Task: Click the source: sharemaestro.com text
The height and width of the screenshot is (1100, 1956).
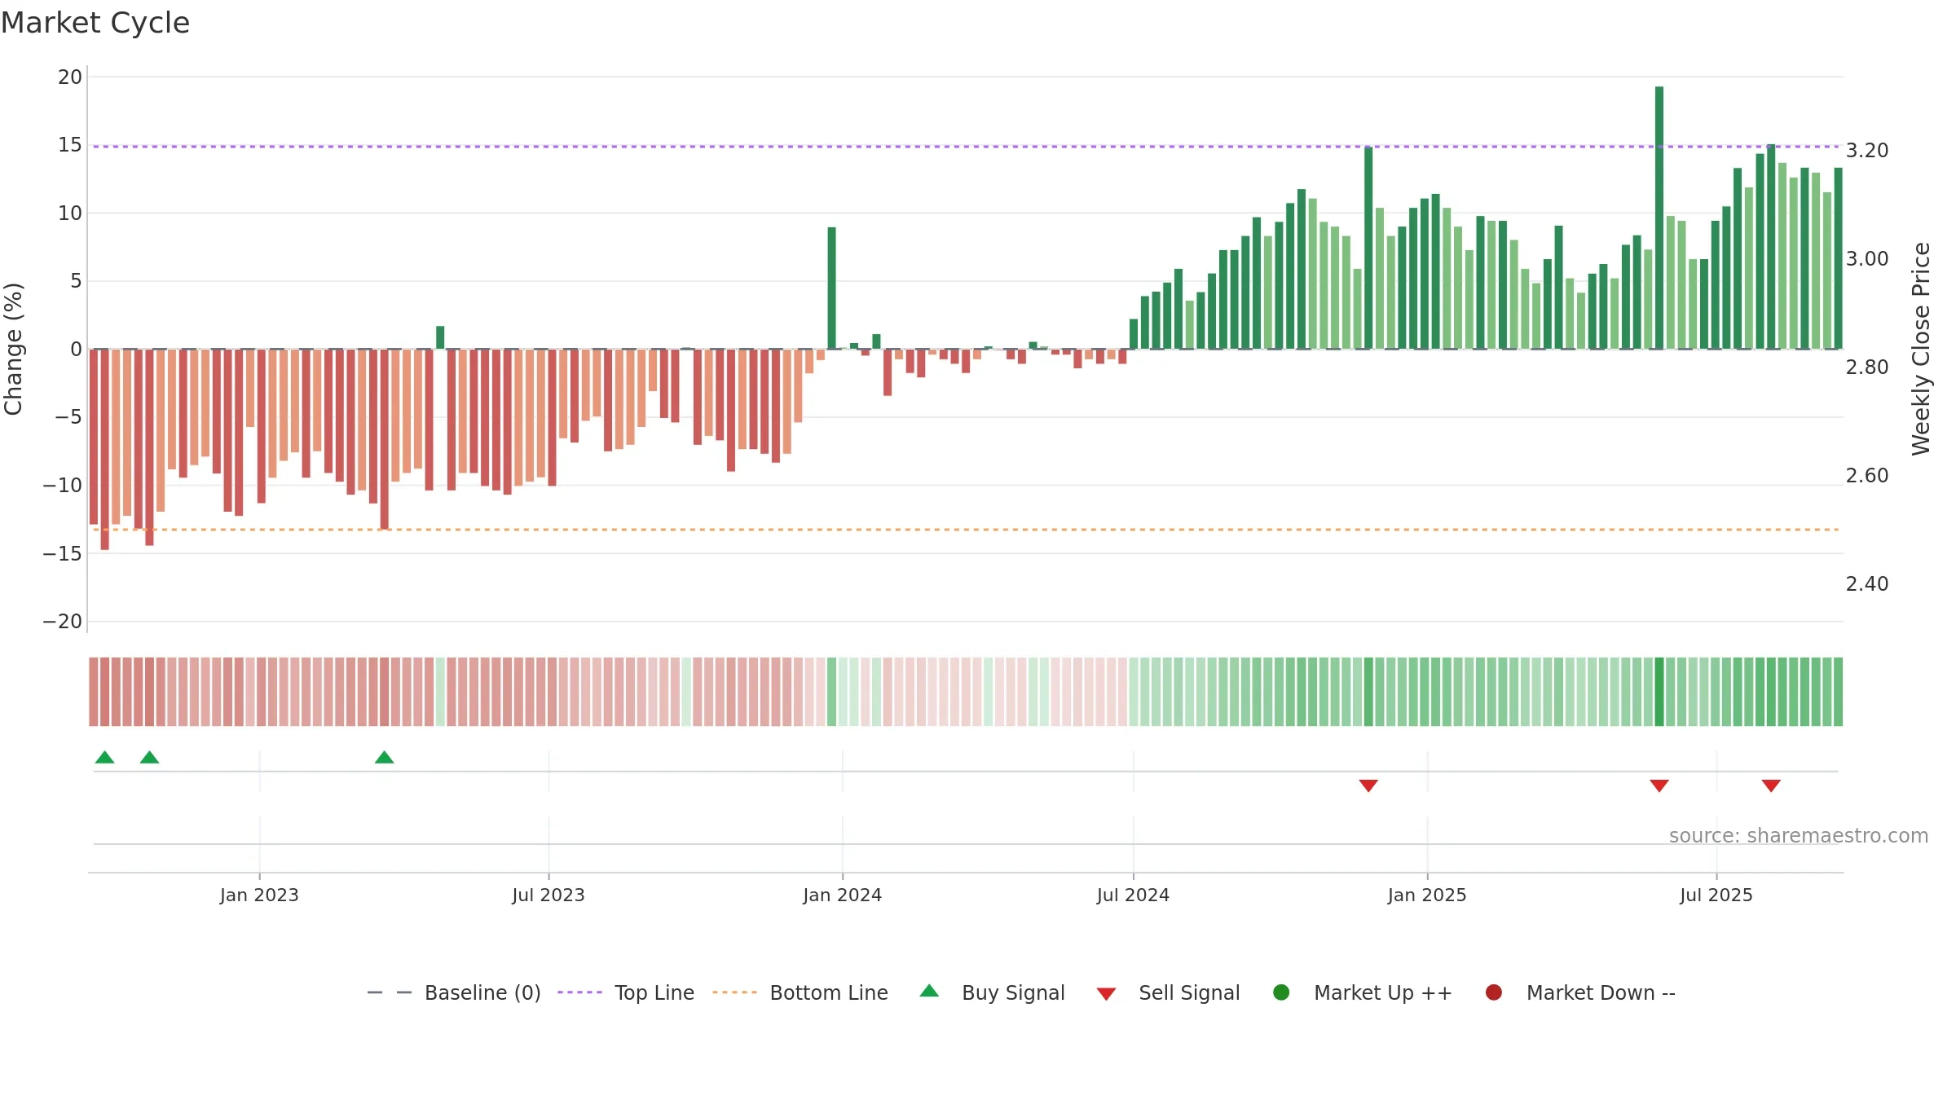Action: [1799, 836]
